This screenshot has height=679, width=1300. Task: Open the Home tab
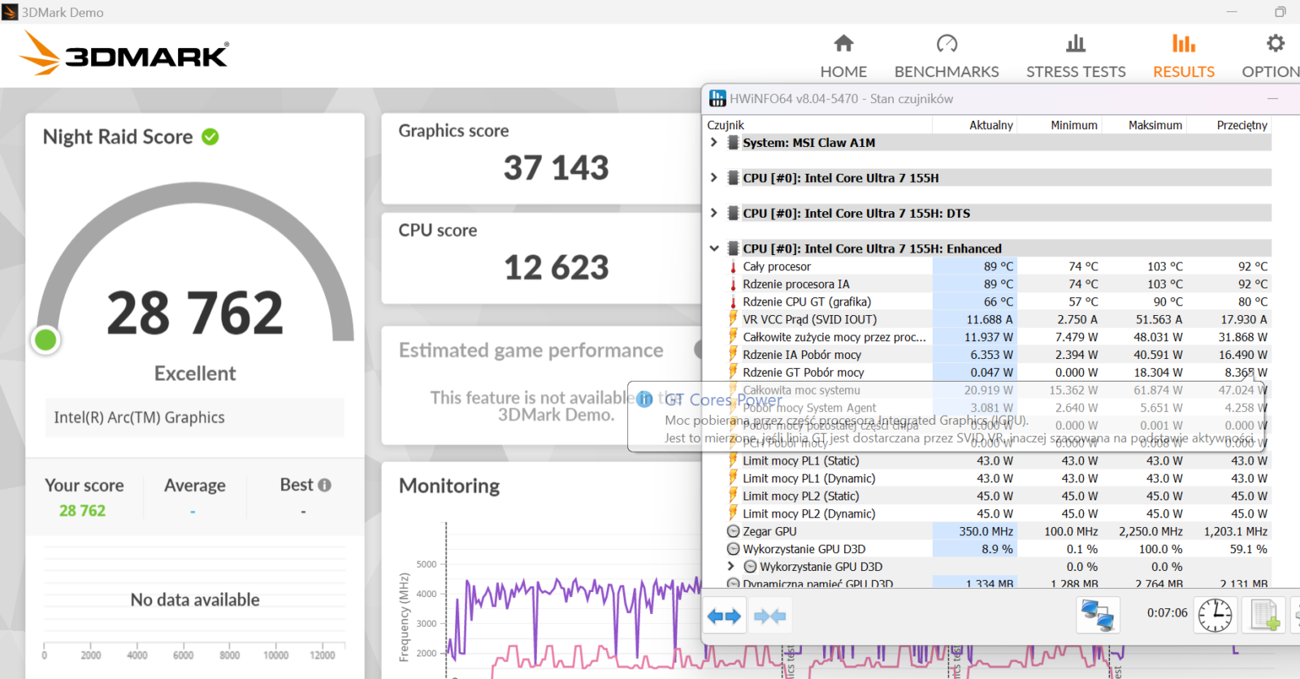tap(843, 55)
